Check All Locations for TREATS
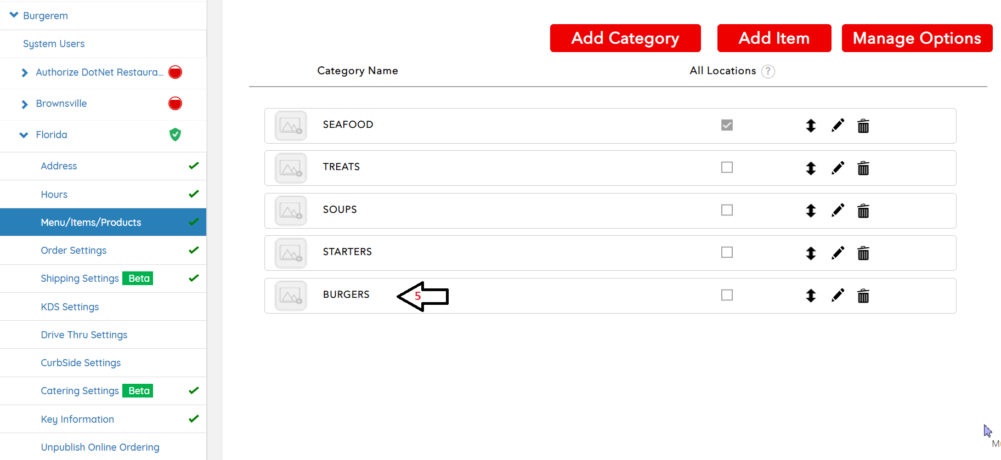 [727, 167]
